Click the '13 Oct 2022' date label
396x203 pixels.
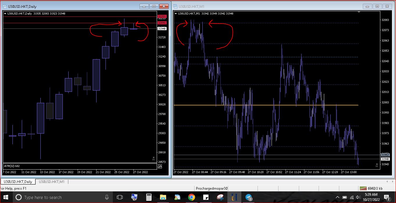coord(47,172)
